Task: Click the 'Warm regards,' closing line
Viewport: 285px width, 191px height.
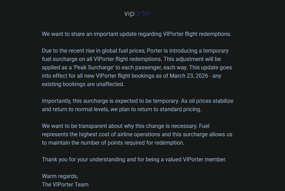Action: [x=60, y=176]
